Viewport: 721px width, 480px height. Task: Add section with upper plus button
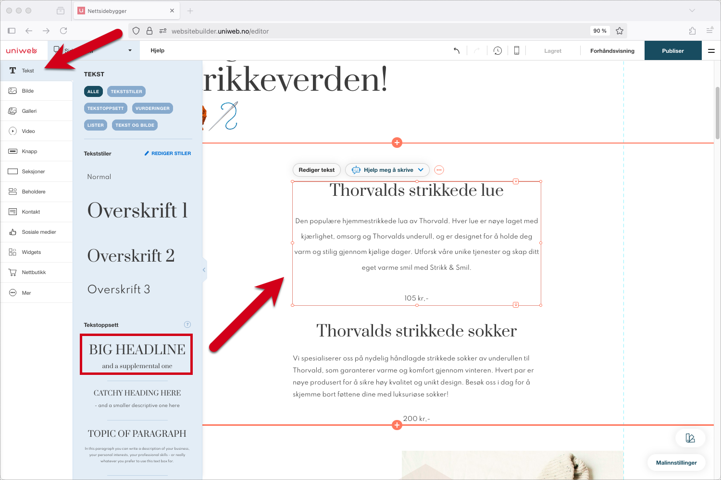[397, 143]
